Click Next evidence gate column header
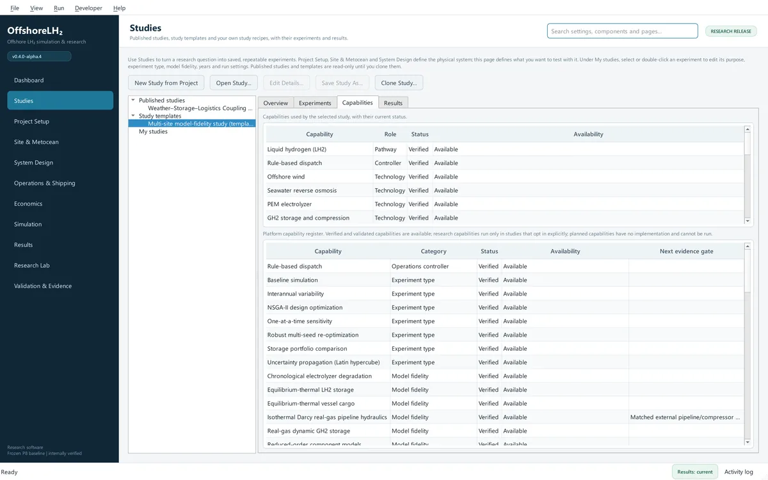Viewport: 768px width, 480px height. pos(686,251)
